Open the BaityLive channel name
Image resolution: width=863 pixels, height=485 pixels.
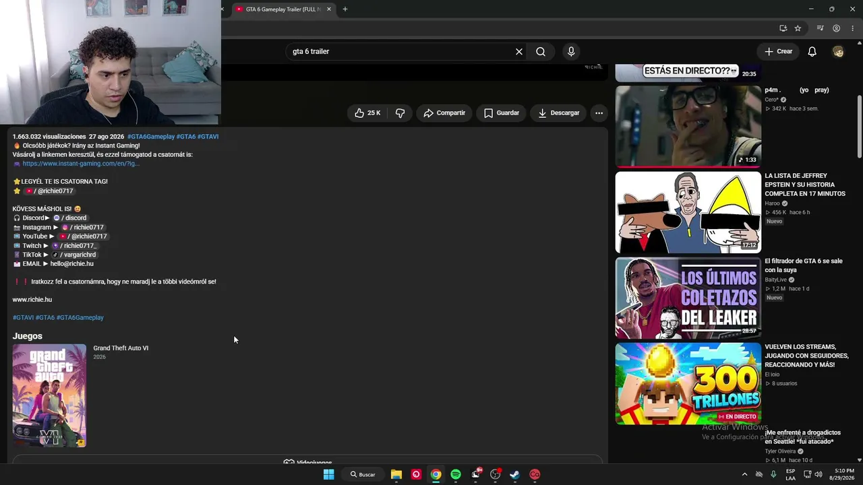[775, 280]
